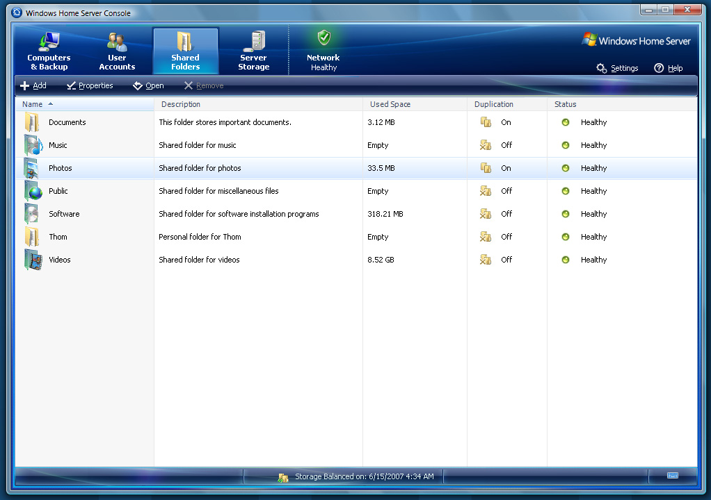Add a new shared folder
The height and width of the screenshot is (500, 711).
click(33, 85)
